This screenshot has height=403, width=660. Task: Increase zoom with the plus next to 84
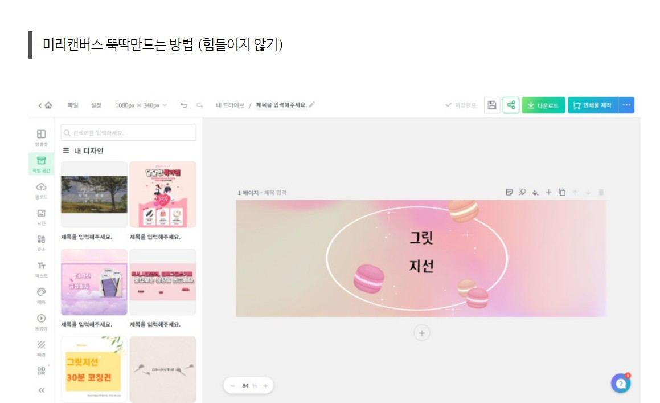[x=265, y=386]
